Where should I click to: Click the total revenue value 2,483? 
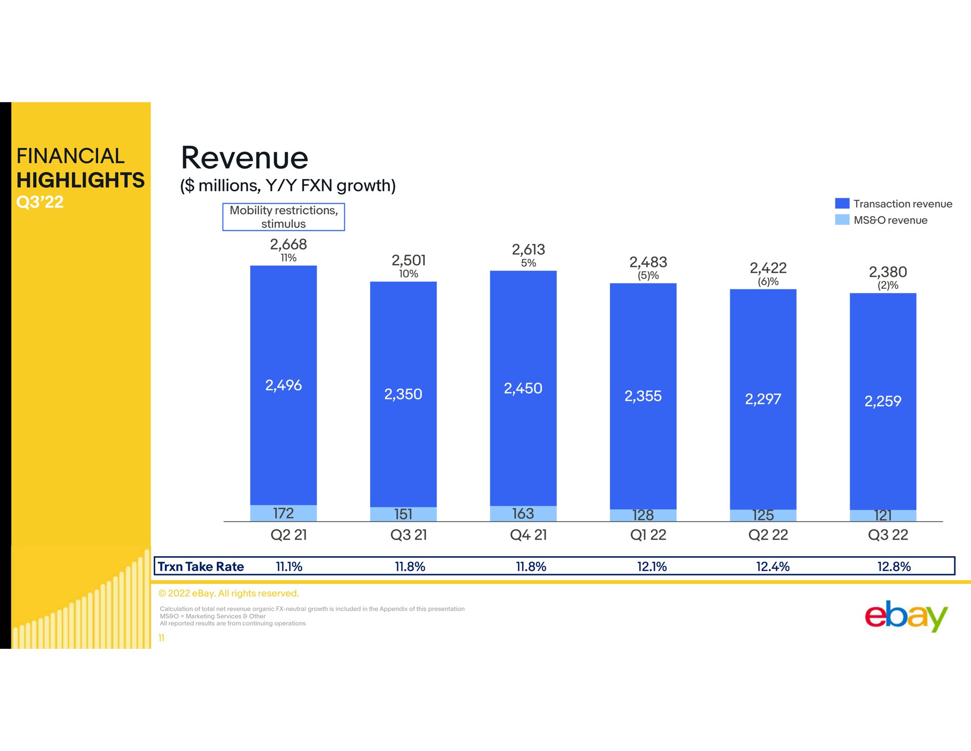pyautogui.click(x=648, y=262)
